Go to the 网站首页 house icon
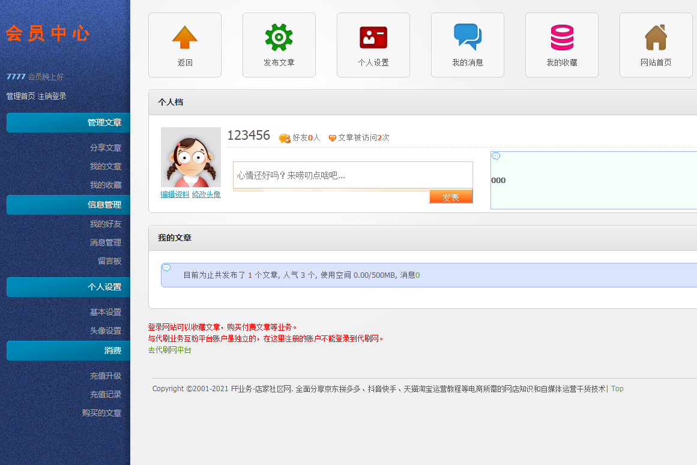 [x=656, y=37]
